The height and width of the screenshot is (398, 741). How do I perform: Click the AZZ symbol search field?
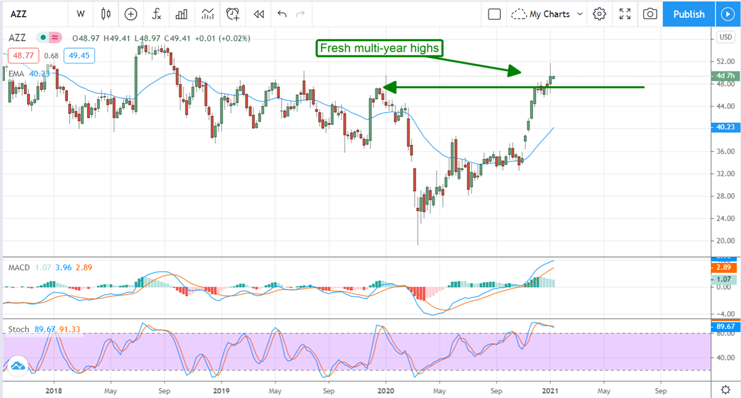coord(31,14)
